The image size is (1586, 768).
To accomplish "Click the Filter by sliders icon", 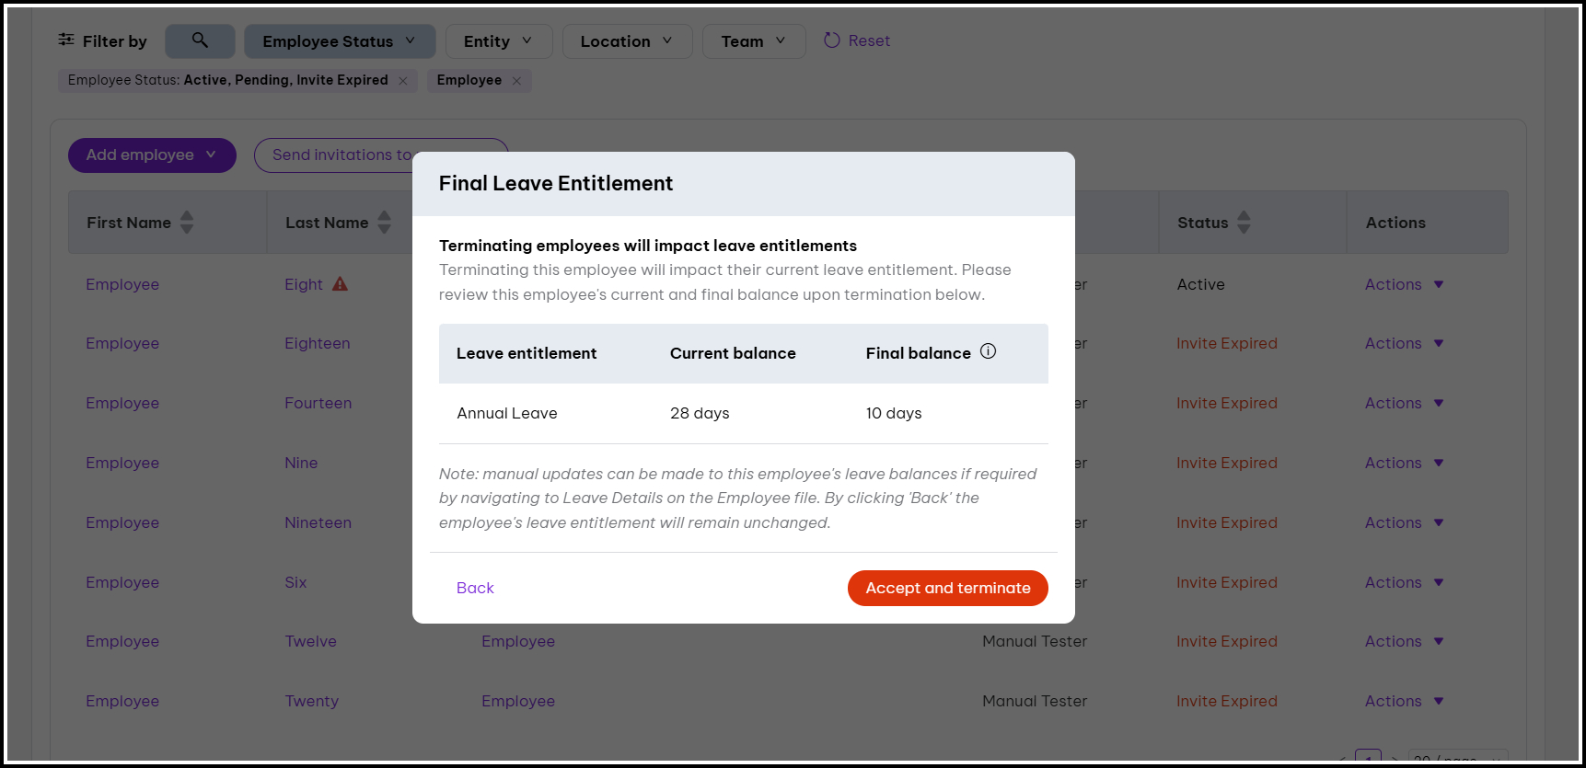I will tap(66, 40).
